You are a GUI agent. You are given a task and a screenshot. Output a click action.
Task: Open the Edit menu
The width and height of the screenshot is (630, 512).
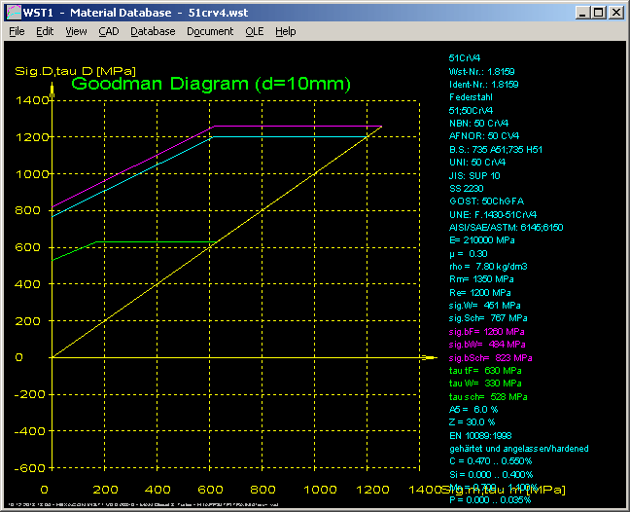point(45,31)
